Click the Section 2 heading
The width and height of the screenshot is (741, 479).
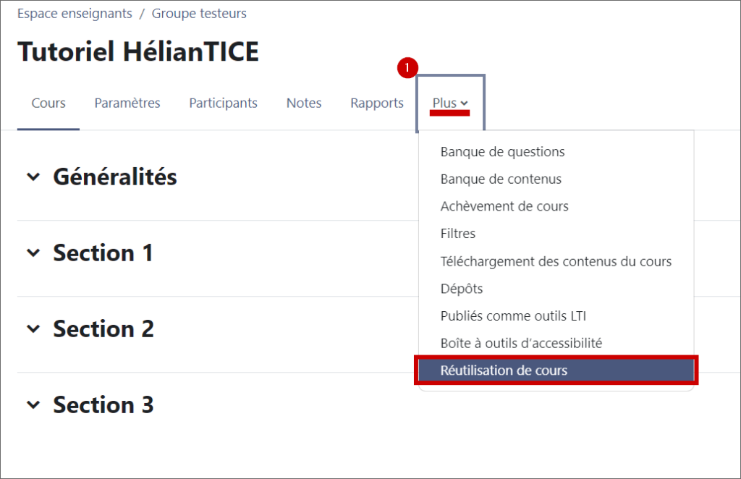click(103, 328)
